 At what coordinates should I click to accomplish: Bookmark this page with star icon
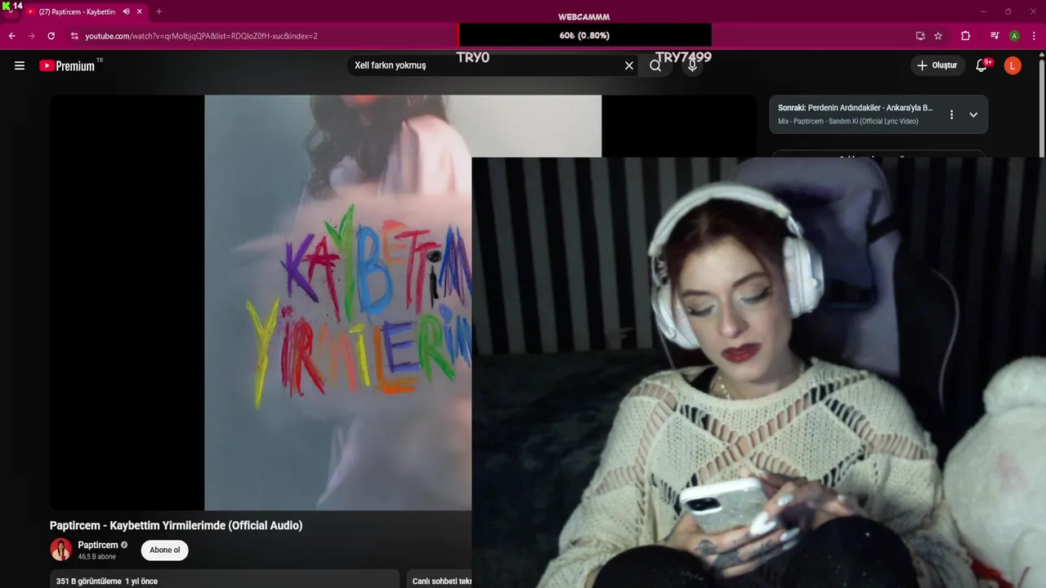click(x=938, y=36)
